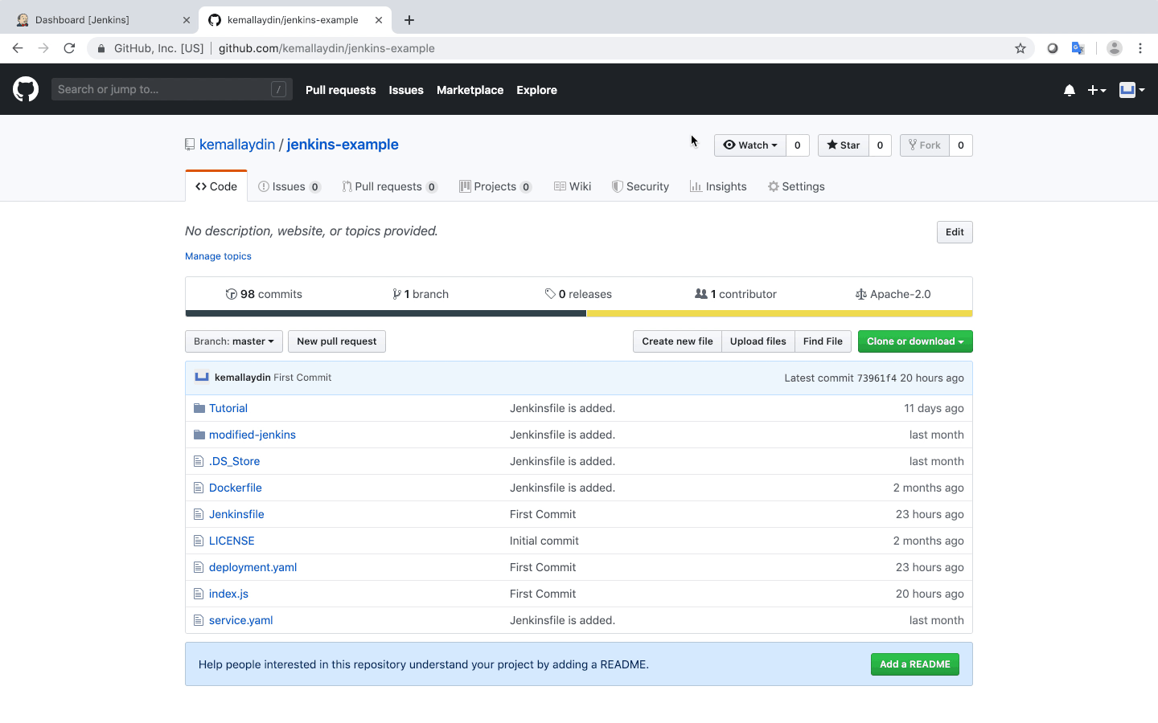The height and width of the screenshot is (723, 1158).
Task: Click Manage topics
Action: point(218,256)
